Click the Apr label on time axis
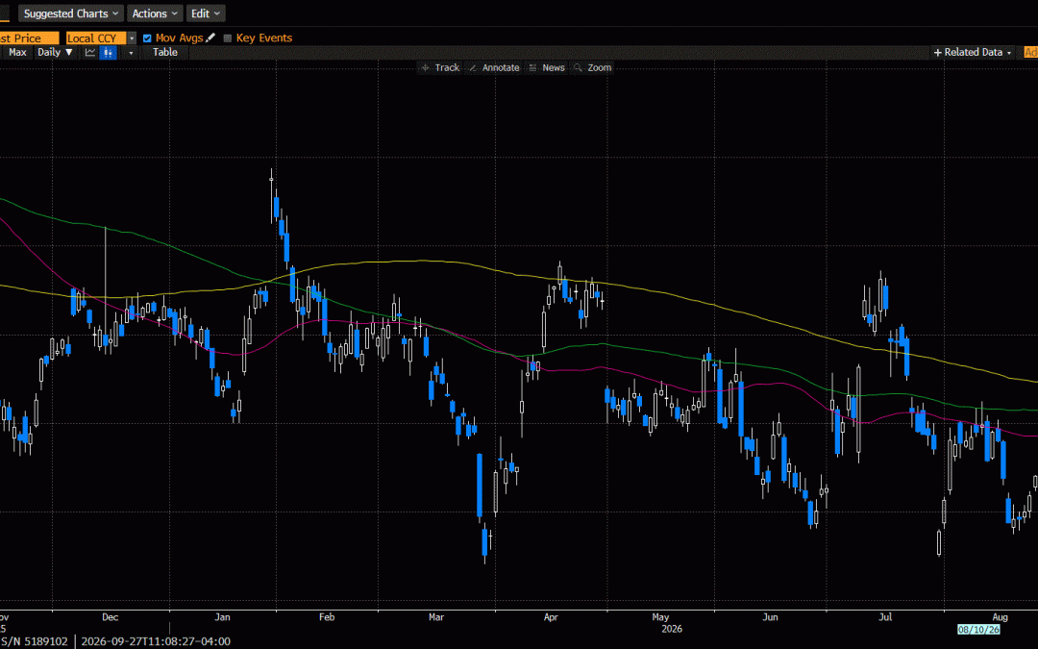The height and width of the screenshot is (649, 1038). [551, 617]
